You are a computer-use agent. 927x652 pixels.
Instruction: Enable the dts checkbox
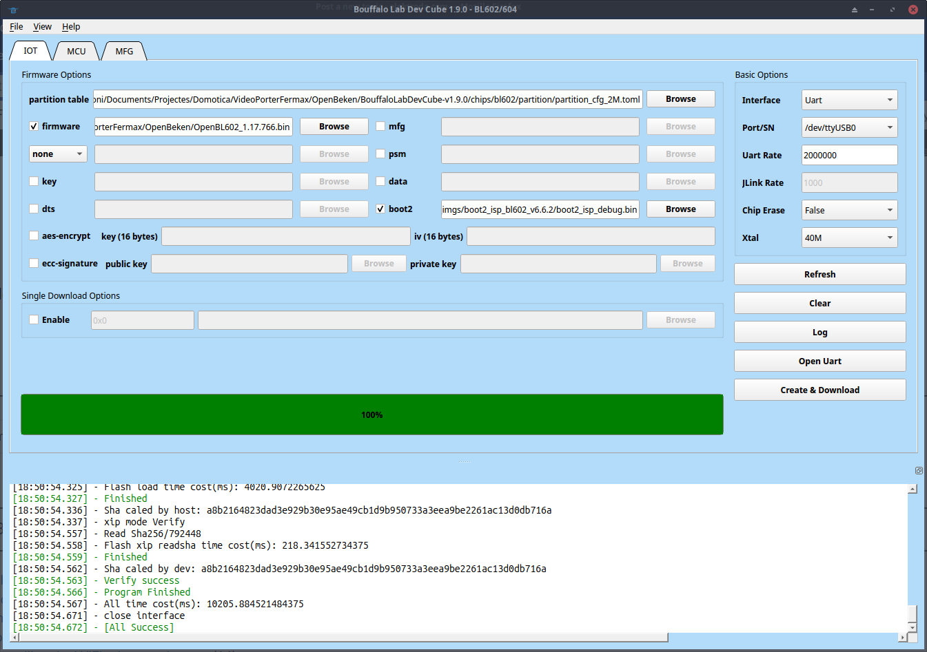click(34, 209)
